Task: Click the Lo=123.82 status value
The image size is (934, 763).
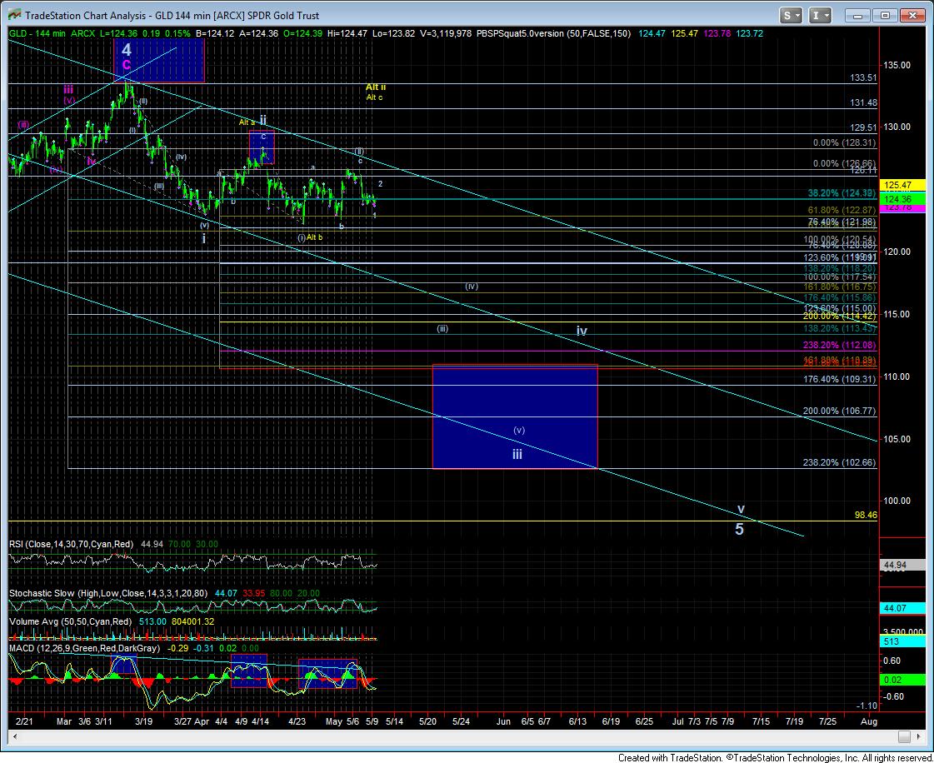Action: (394, 33)
